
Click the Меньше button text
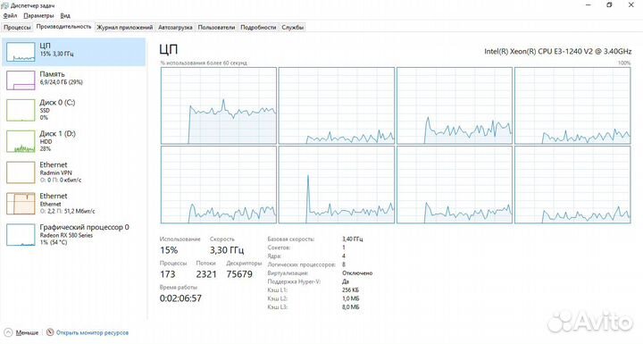pyautogui.click(x=27, y=333)
